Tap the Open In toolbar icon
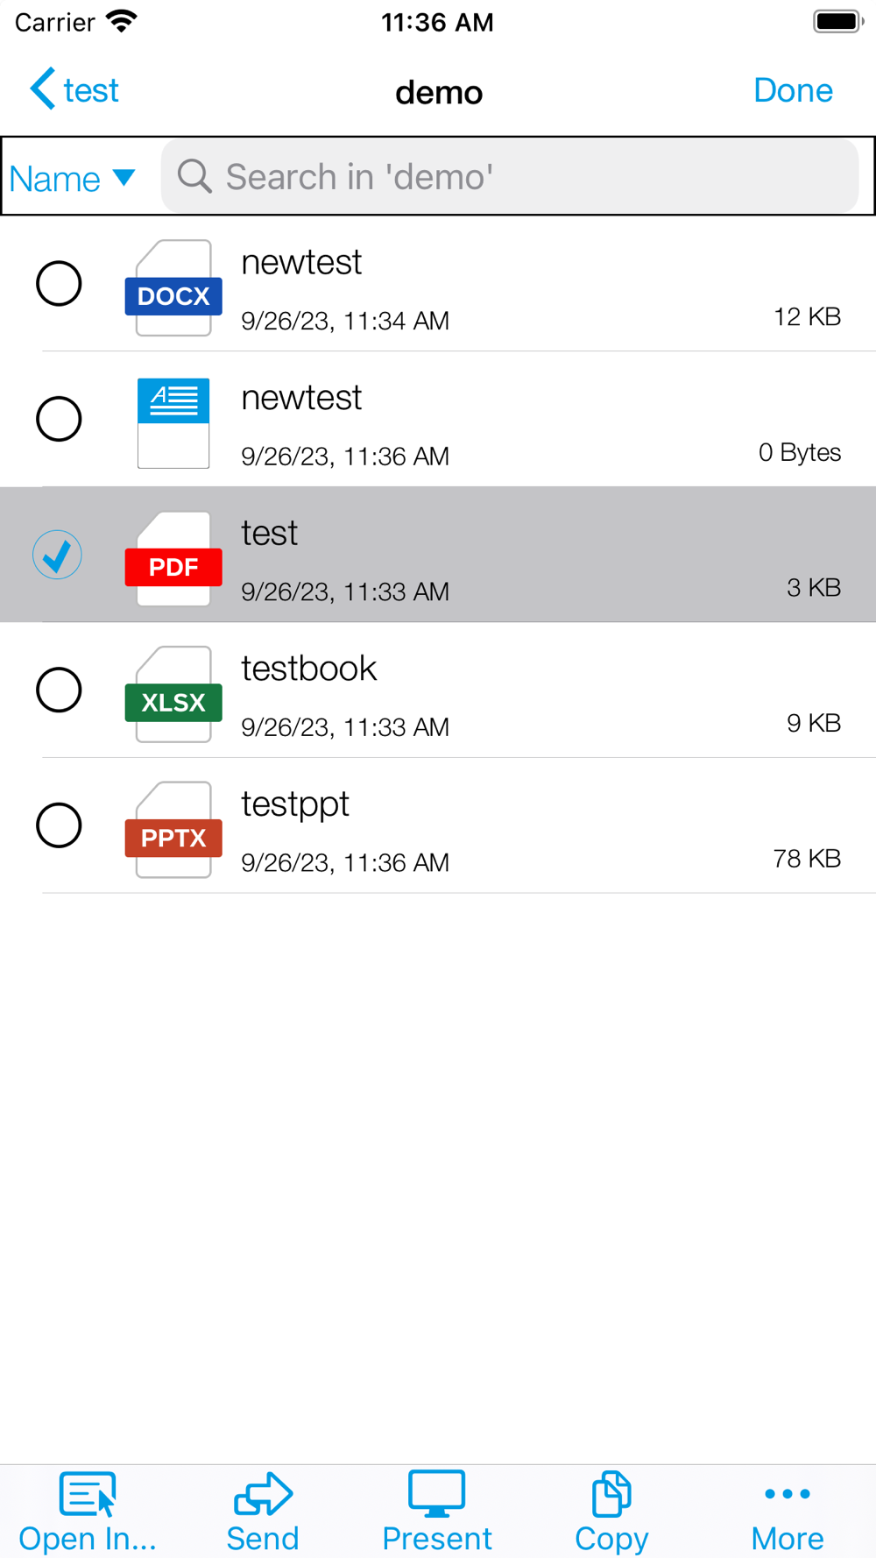The width and height of the screenshot is (876, 1558). pos(87,1494)
